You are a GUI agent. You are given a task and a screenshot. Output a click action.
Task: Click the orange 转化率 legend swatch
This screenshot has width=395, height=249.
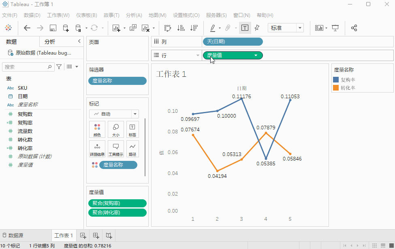tap(336, 88)
